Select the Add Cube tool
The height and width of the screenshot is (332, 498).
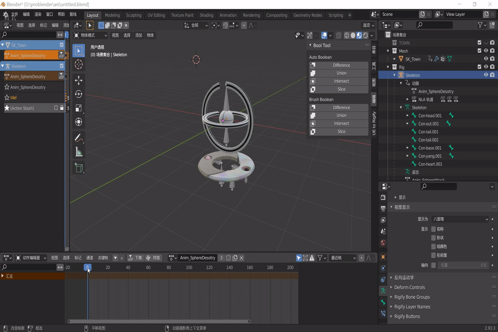click(78, 168)
